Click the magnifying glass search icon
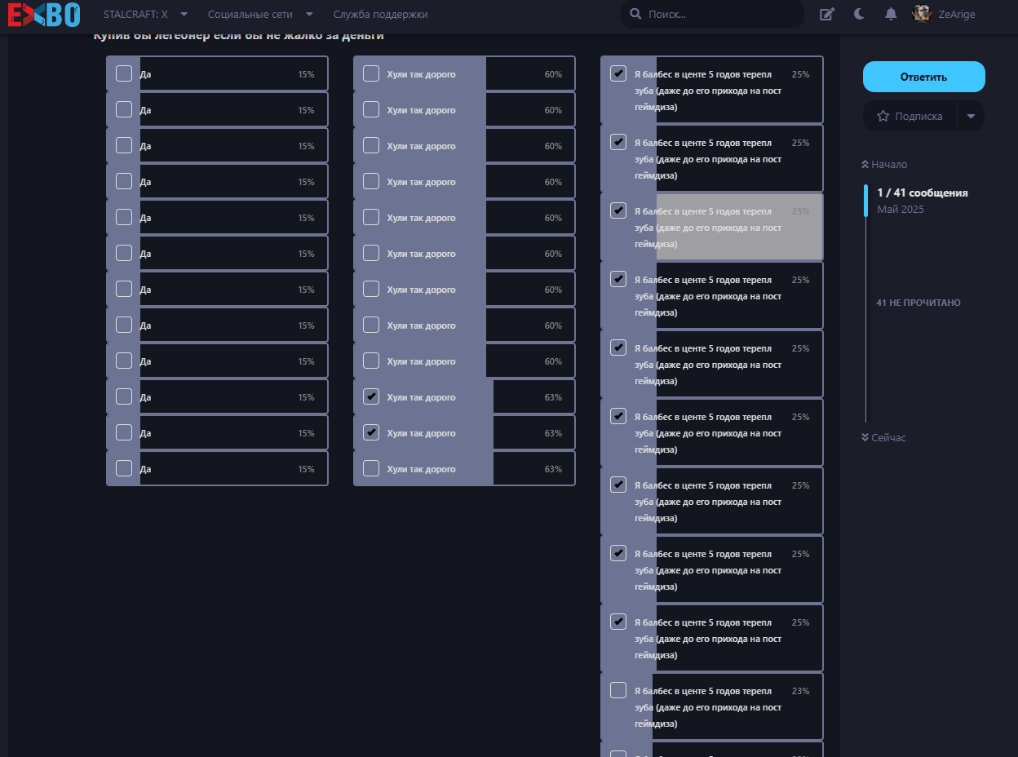The width and height of the screenshot is (1018, 757). point(635,15)
